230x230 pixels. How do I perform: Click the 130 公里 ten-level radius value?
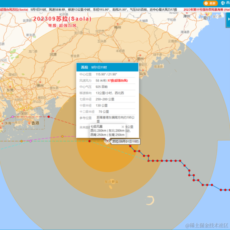pyautogui.click(x=101, y=105)
